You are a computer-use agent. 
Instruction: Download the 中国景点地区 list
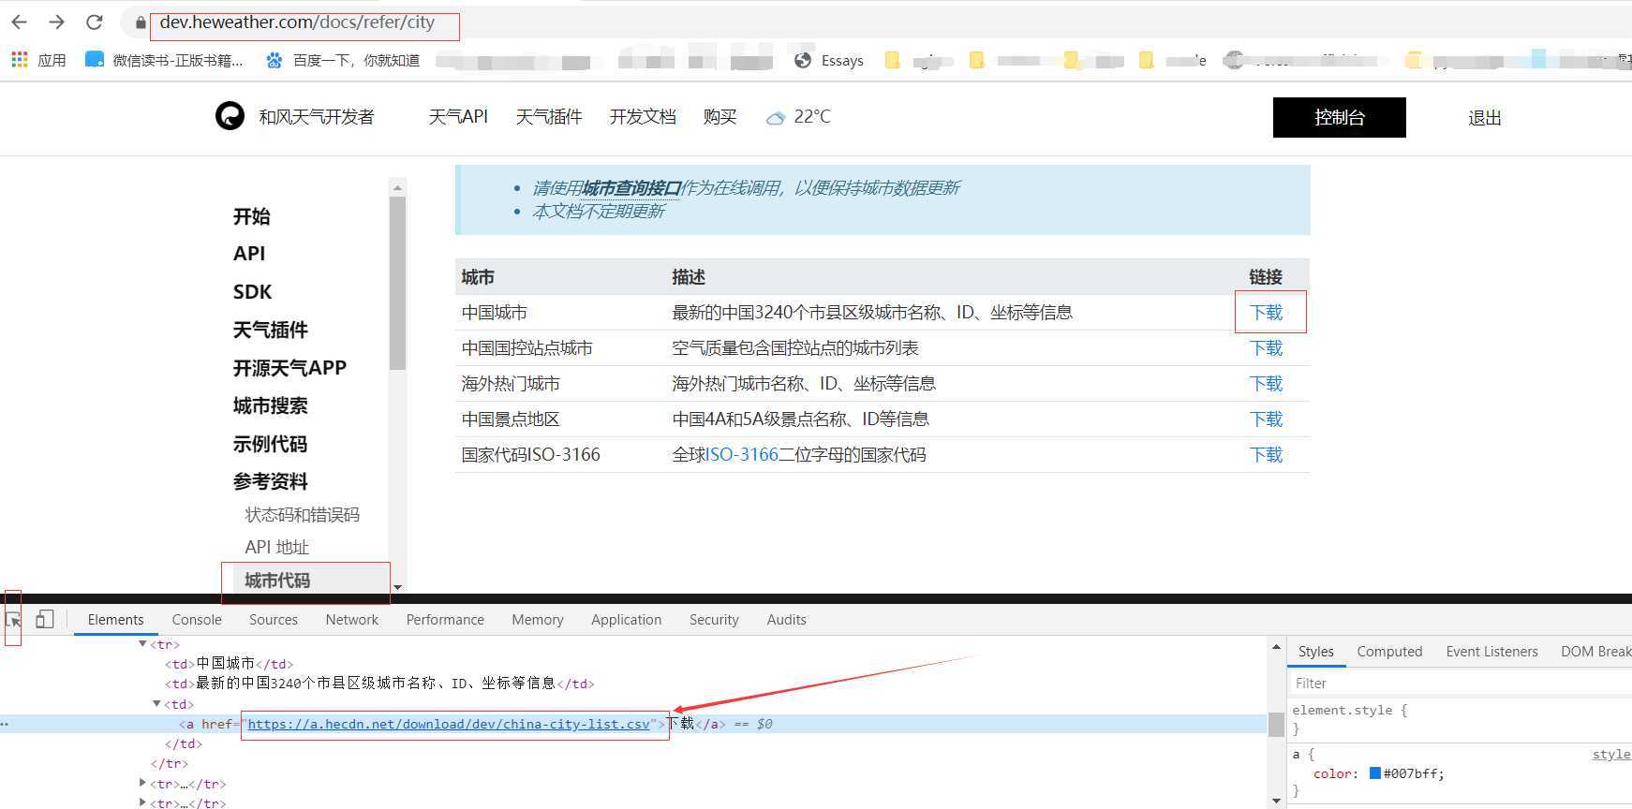[1266, 419]
